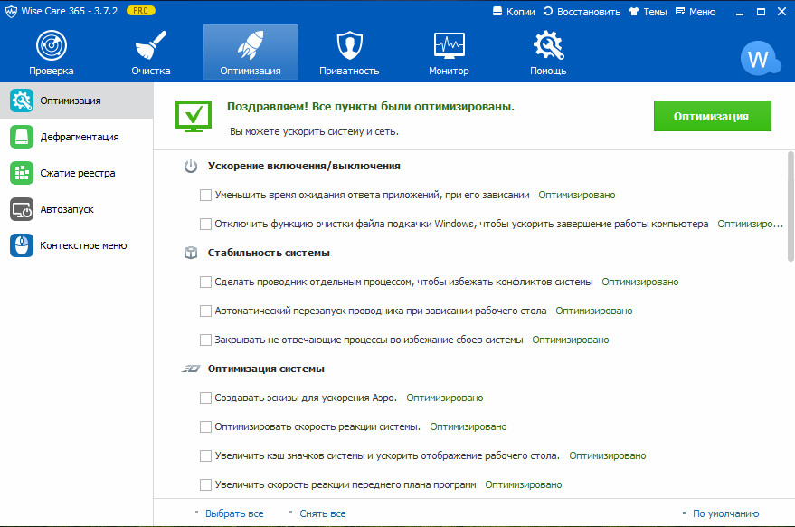
Task: Click the По умолчанию link
Action: tap(725, 513)
